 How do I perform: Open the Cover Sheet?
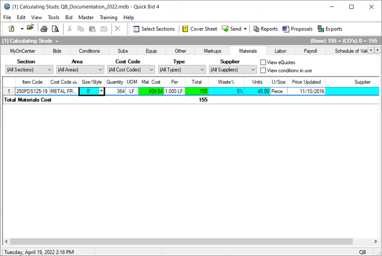[x=200, y=29]
